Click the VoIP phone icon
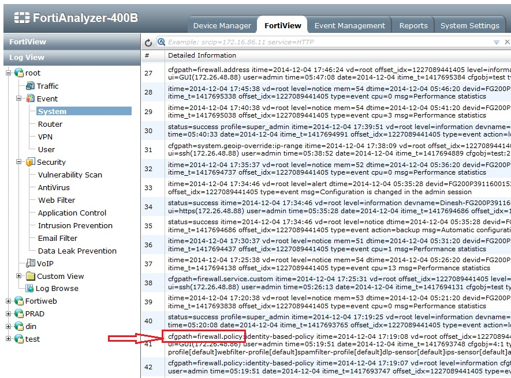Image resolution: width=511 pixels, height=378 pixels. click(x=30, y=263)
